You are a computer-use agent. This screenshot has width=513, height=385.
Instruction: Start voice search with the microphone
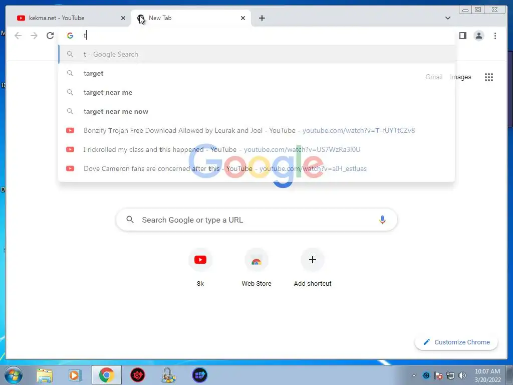pyautogui.click(x=382, y=220)
